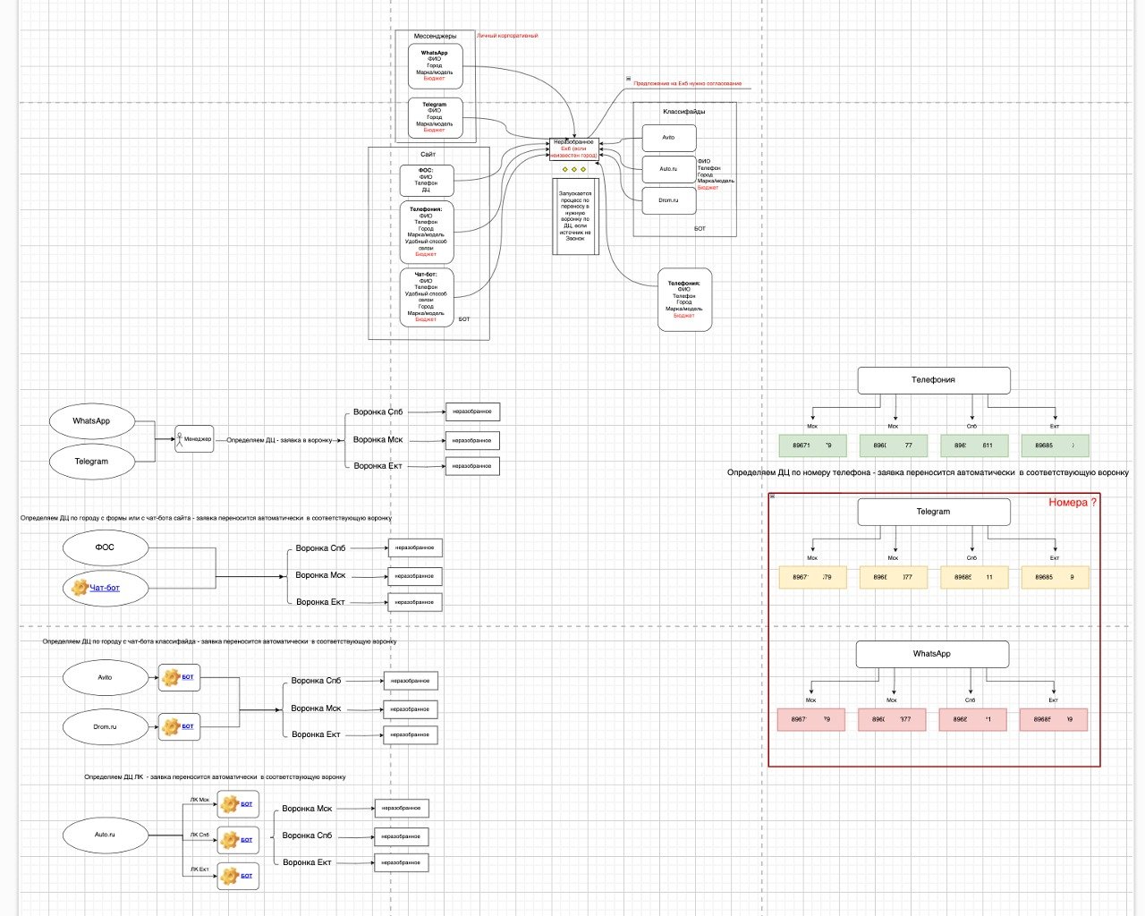The height and width of the screenshot is (916, 1145).
Task: Click Определяем ДЦ - заявка в воронку label
Action: pyautogui.click(x=280, y=440)
